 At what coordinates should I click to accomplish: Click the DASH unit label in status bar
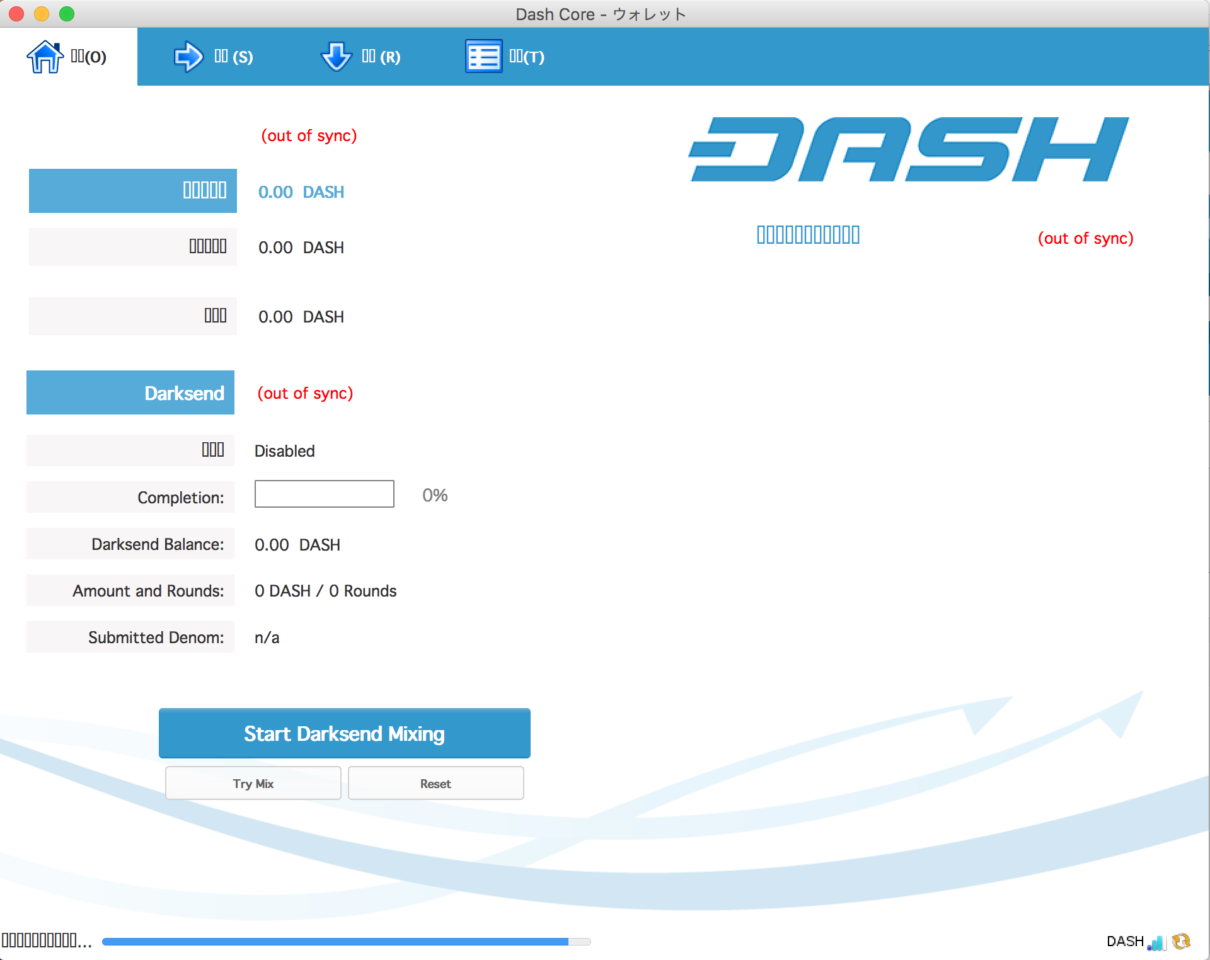pos(1125,941)
